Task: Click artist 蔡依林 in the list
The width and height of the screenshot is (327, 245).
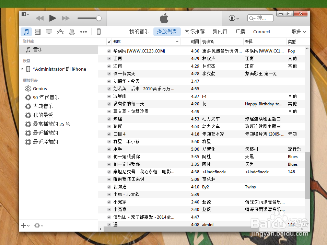Action: [209, 179]
